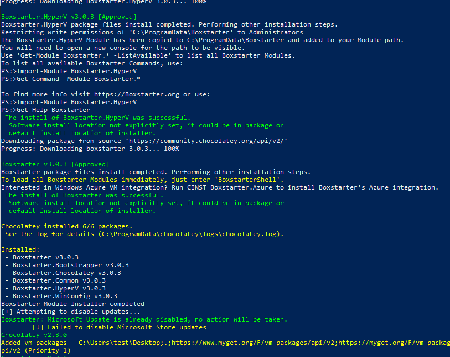Click the 'Failed to disable Microsoft Store updates' warning

click(119, 327)
